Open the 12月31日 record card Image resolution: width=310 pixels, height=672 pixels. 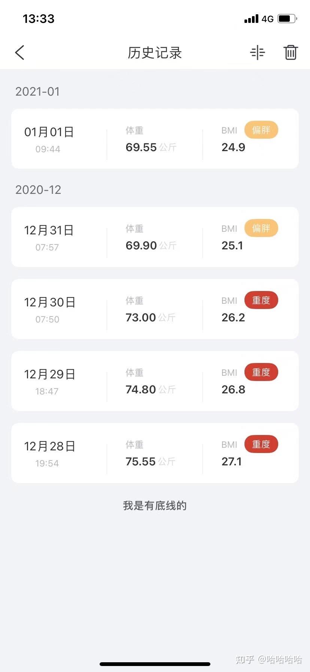(x=155, y=237)
